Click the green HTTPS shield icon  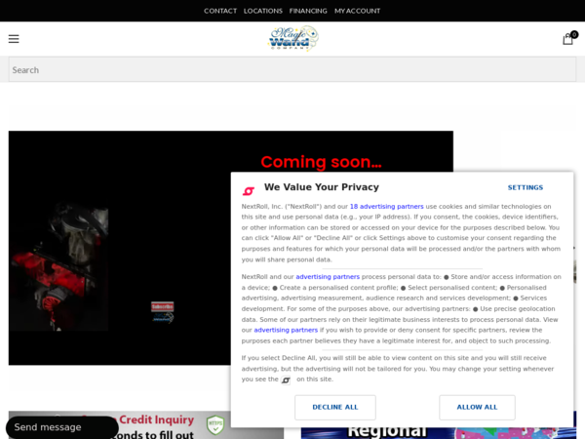[215, 424]
